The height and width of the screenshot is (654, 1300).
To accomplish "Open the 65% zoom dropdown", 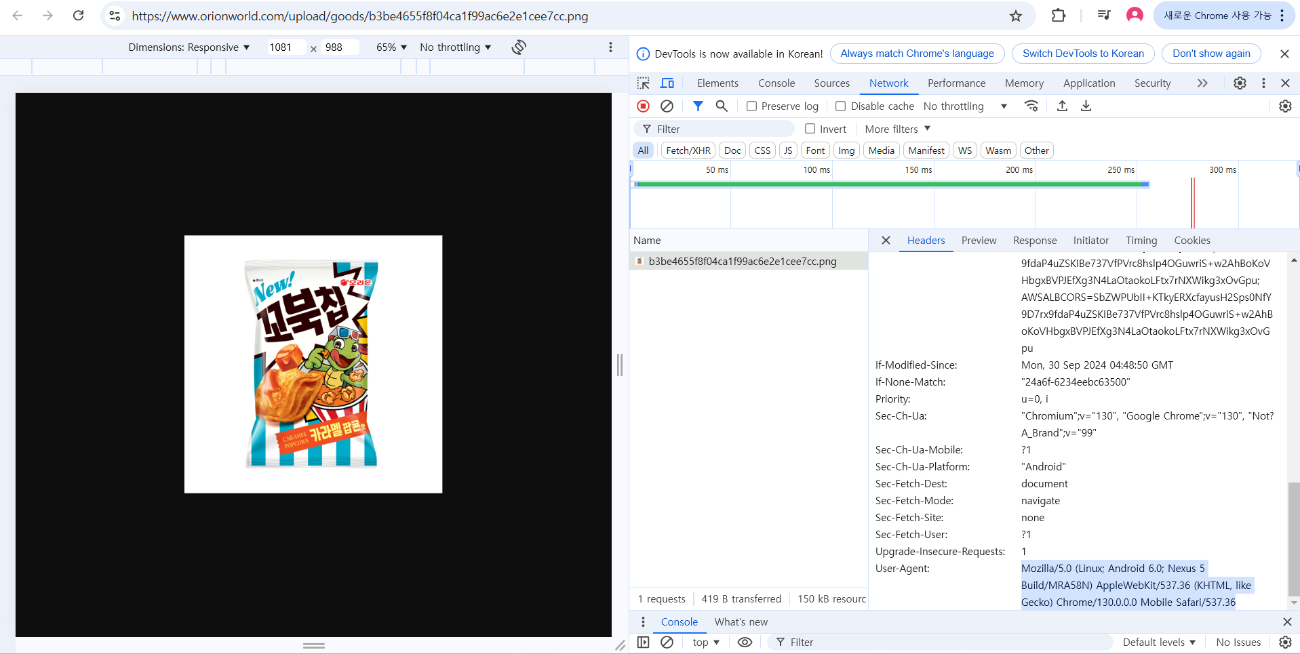I will click(x=391, y=47).
